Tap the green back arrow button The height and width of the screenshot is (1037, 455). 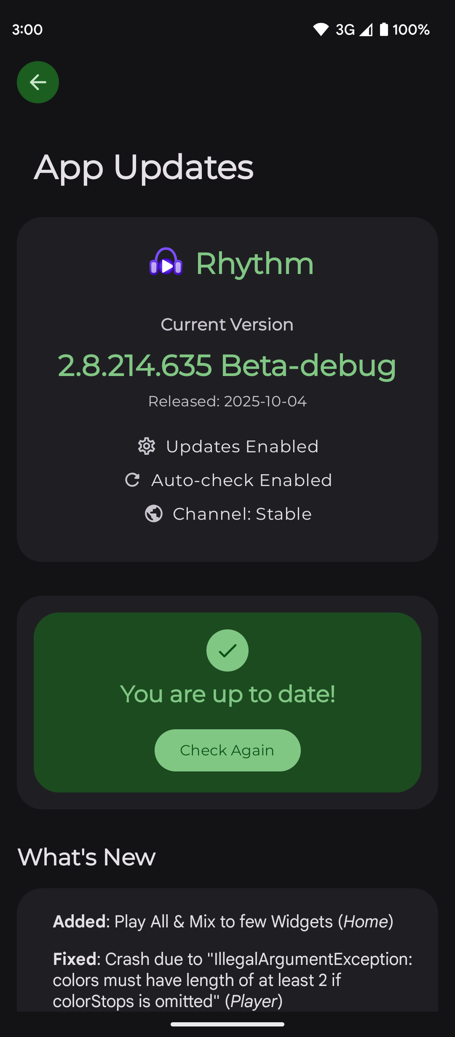tap(38, 82)
